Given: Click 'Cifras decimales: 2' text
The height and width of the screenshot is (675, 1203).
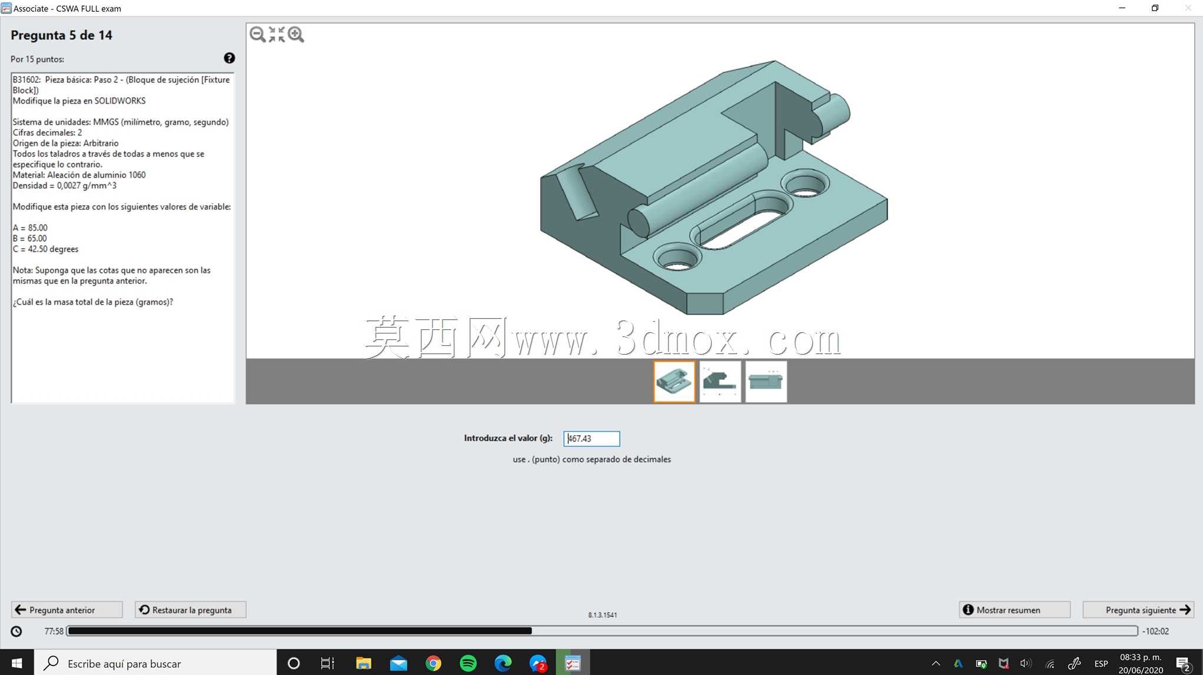Looking at the screenshot, I should click(x=47, y=133).
